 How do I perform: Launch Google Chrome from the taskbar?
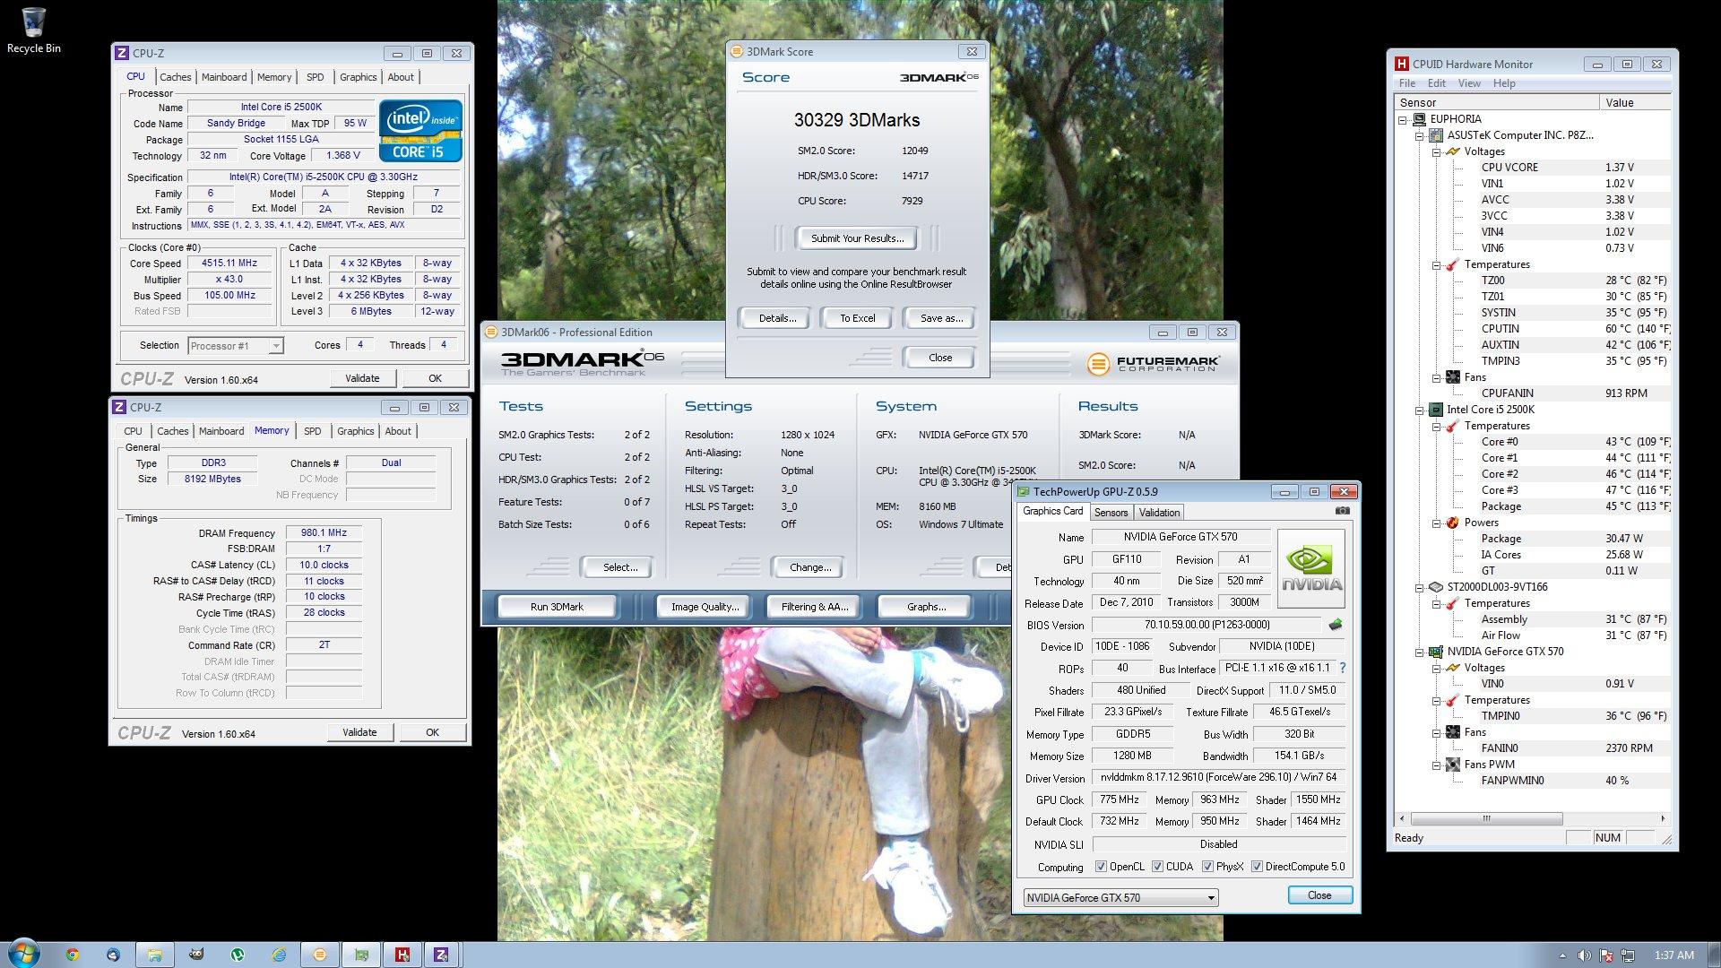[73, 955]
